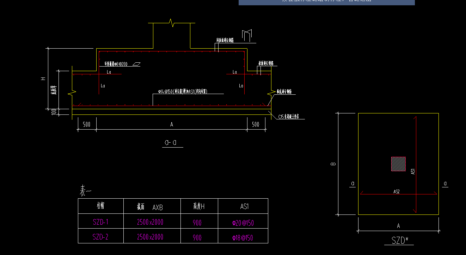Select the Φ18@150 rebar value
466x255 pixels.
tap(243, 238)
